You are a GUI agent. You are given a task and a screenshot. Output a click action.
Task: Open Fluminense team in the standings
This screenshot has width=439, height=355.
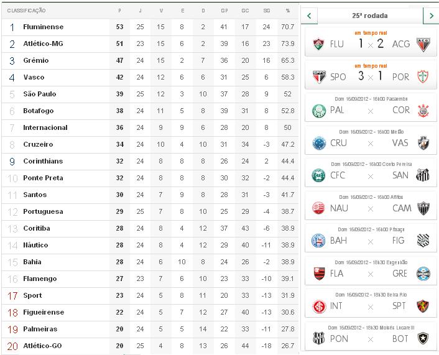click(43, 27)
